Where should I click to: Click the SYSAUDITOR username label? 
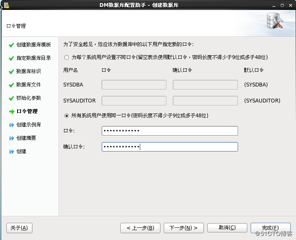coord(80,101)
